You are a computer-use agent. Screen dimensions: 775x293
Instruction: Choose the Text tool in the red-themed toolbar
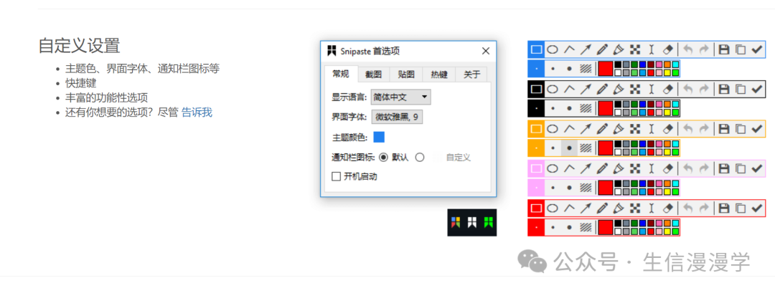pos(652,208)
